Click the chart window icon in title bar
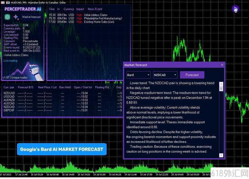Image resolution: width=249 pixels, height=179 pixels. (x=8, y=2)
